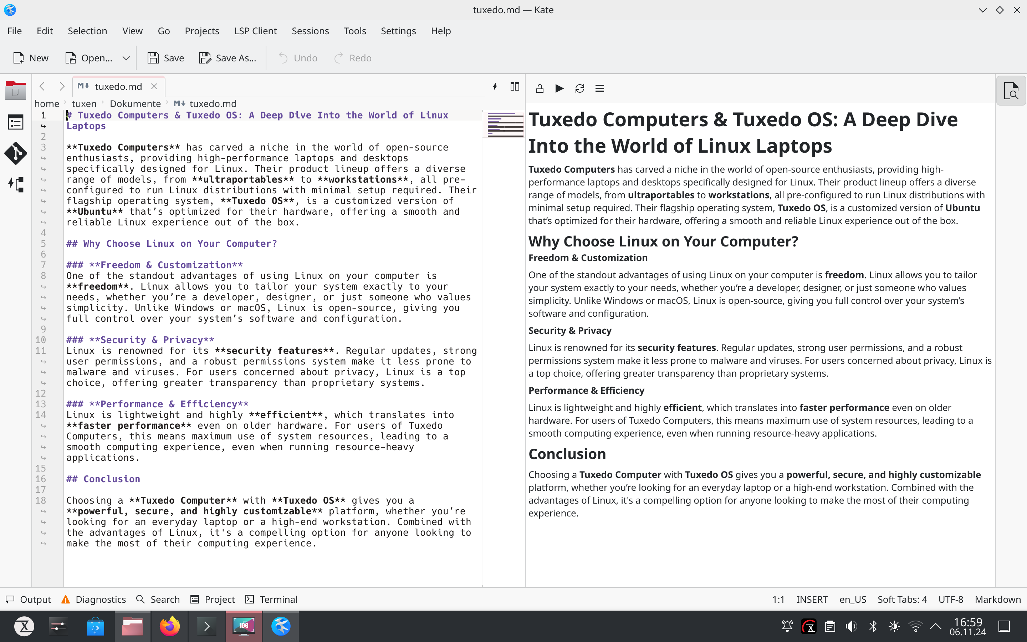Open the LSP Client menu
1027x642 pixels.
[x=255, y=31]
